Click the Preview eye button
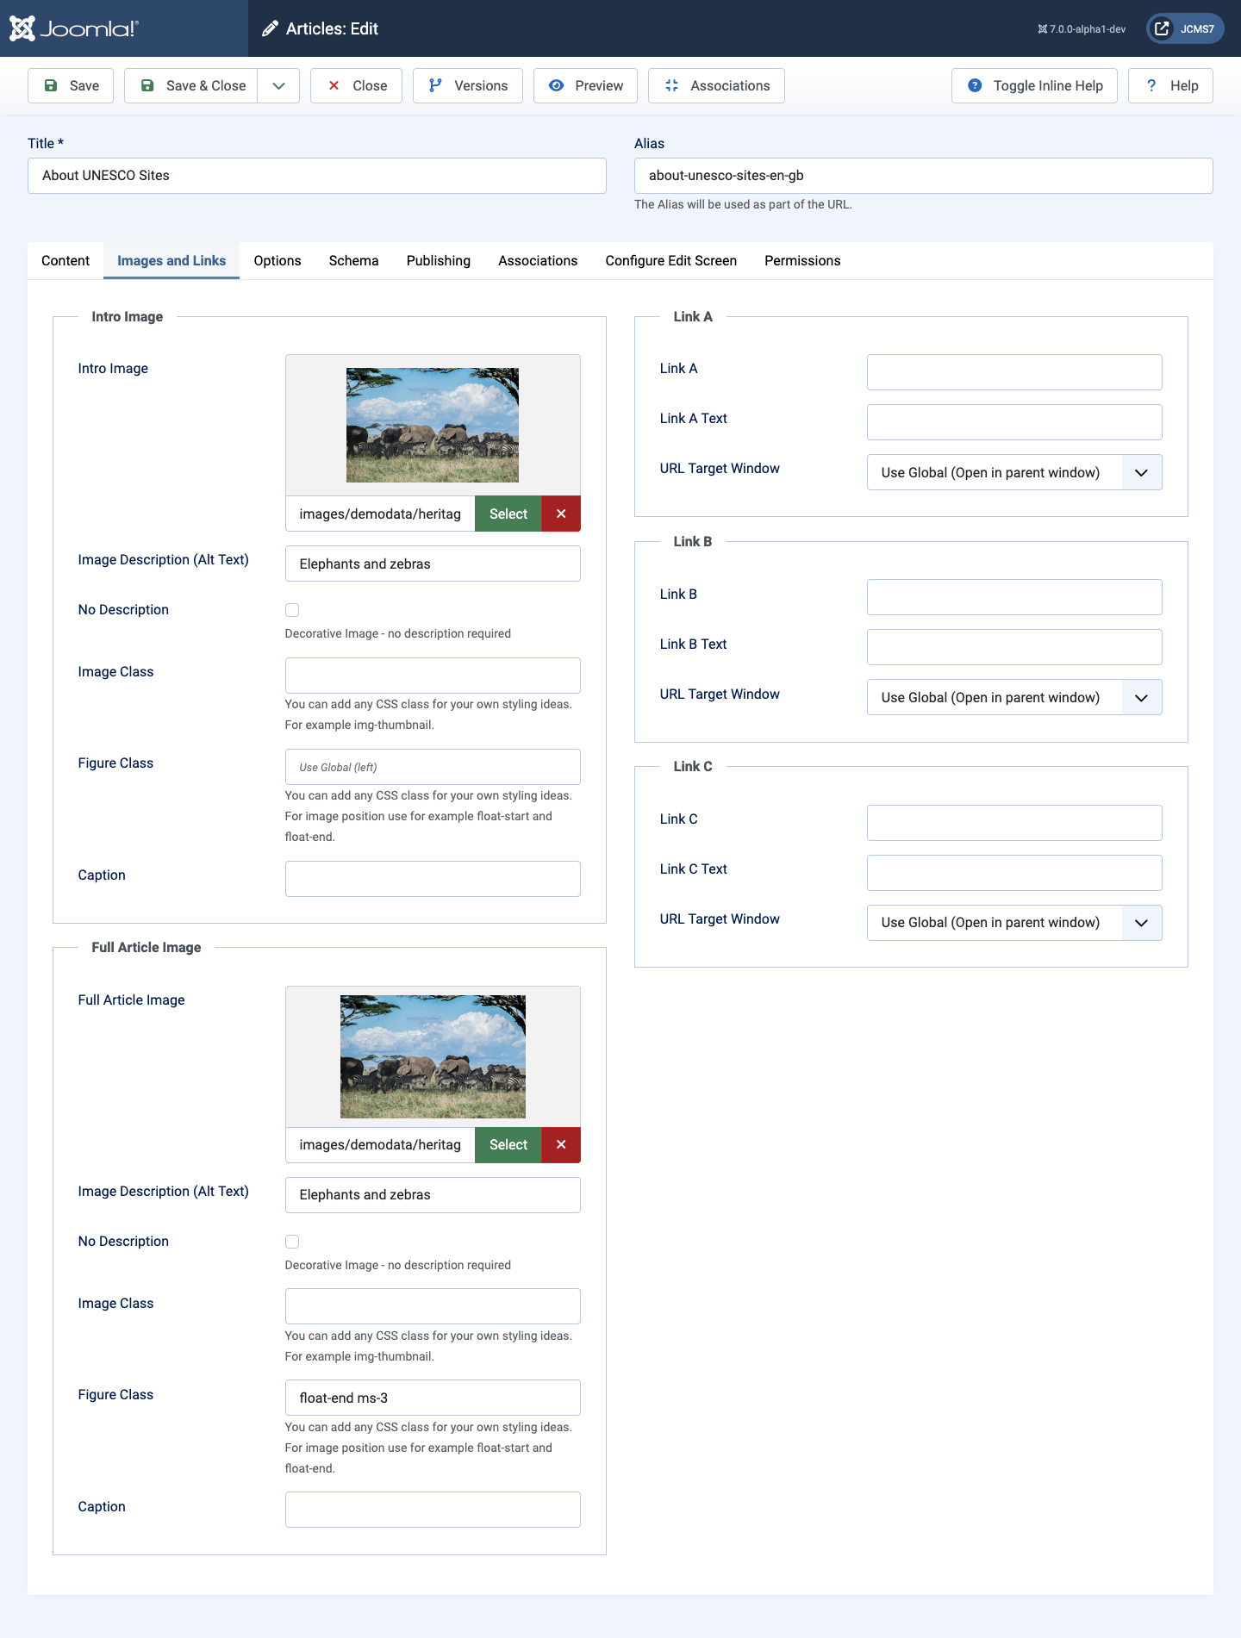1241x1638 pixels. 585,85
